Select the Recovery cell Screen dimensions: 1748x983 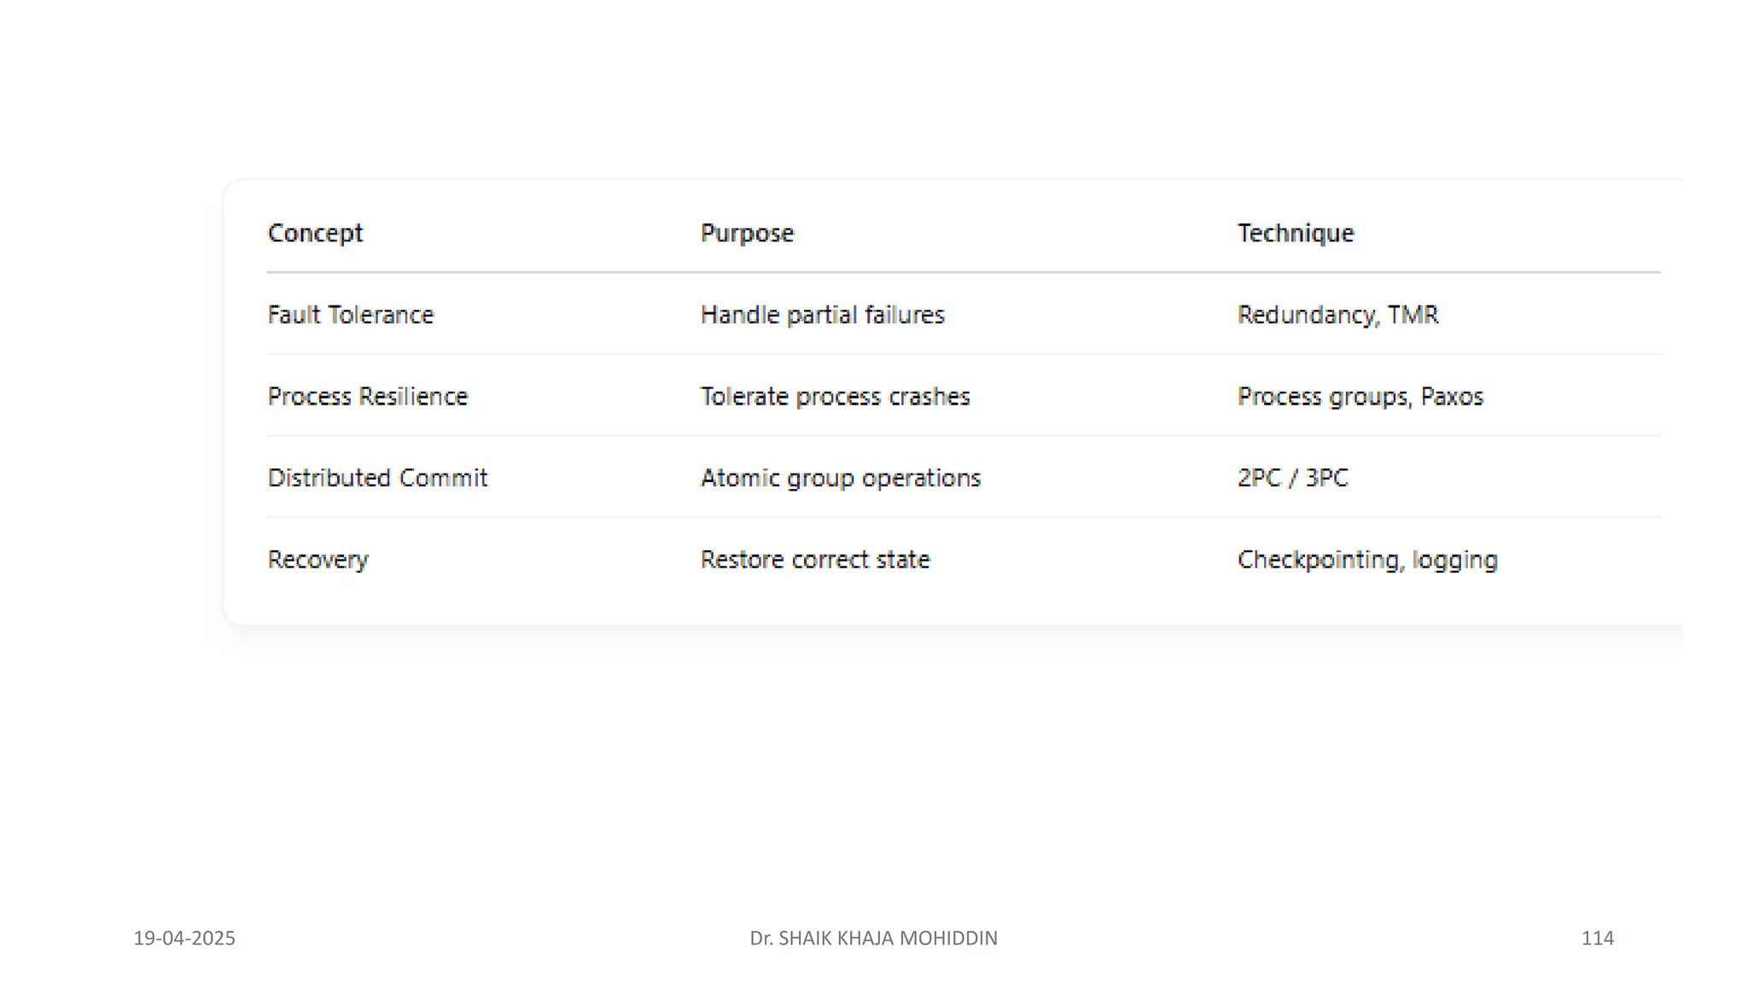(318, 560)
